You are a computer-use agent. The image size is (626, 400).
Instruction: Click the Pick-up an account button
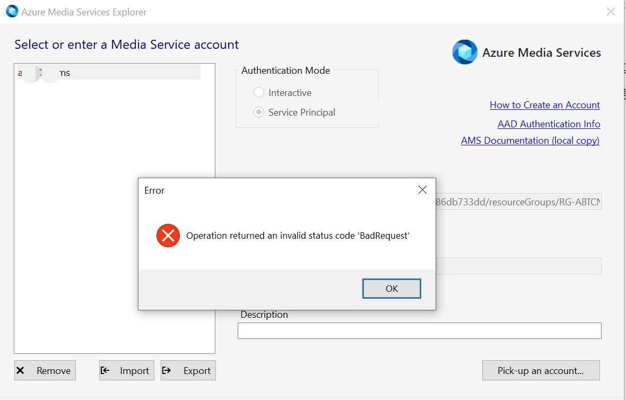pyautogui.click(x=541, y=370)
